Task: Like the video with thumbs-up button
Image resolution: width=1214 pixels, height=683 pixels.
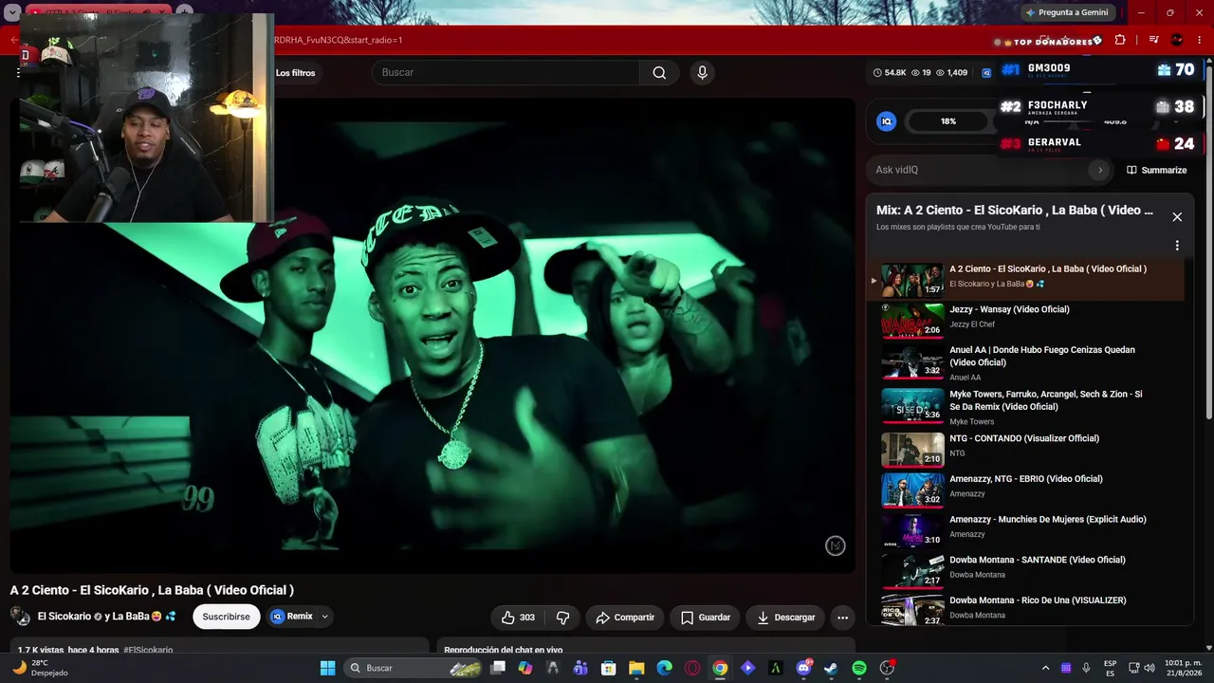Action: click(x=518, y=618)
